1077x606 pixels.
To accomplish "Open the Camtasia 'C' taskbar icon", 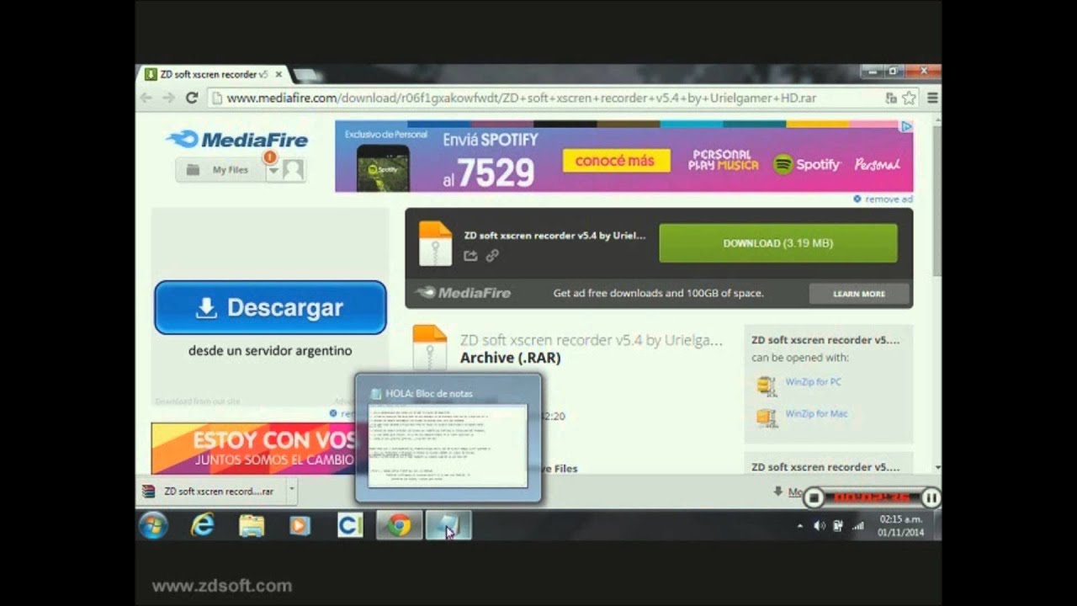I will (349, 526).
